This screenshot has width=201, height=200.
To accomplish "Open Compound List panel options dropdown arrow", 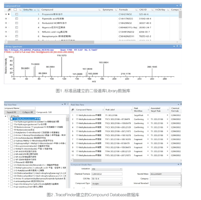I will (x=177, y=6).
